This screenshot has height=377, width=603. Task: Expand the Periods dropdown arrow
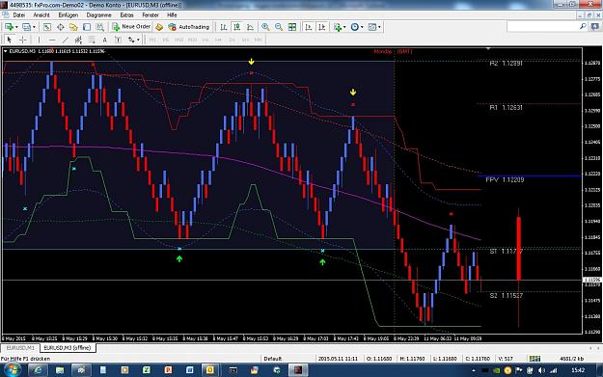(362, 27)
